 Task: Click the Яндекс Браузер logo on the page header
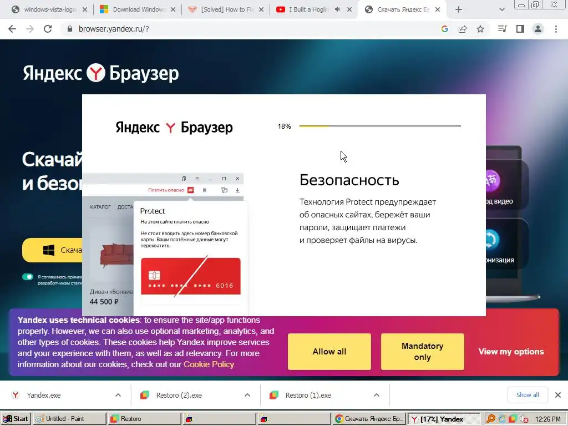pyautogui.click(x=101, y=73)
